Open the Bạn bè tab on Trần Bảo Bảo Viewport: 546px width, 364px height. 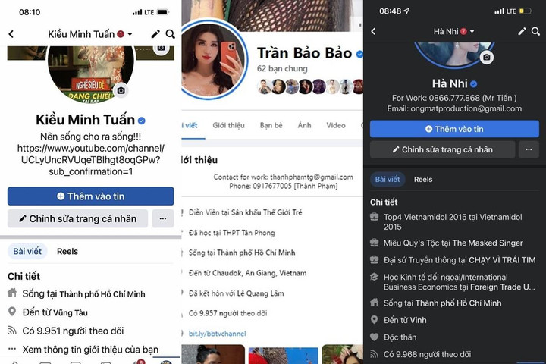click(x=271, y=125)
